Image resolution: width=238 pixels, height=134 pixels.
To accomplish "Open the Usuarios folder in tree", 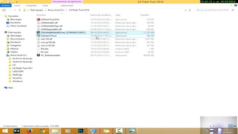I will [x=17, y=78].
